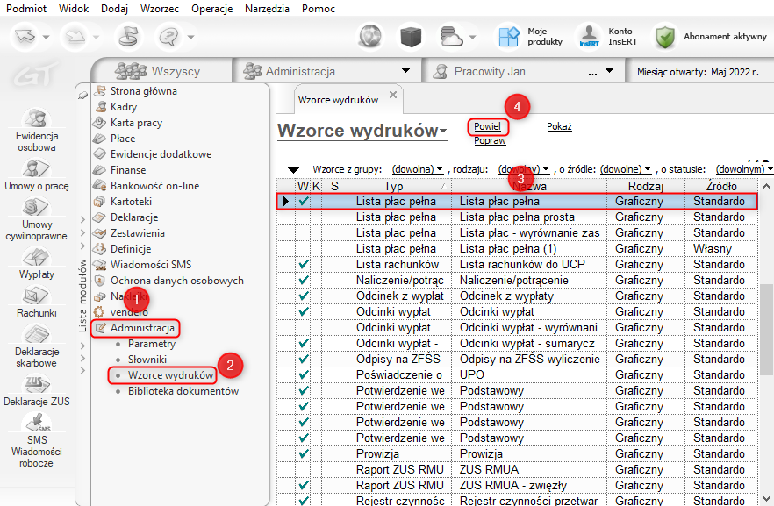Screen dimensions: 774x506
Task: Sort table by Rodzaj column header
Action: [645, 186]
